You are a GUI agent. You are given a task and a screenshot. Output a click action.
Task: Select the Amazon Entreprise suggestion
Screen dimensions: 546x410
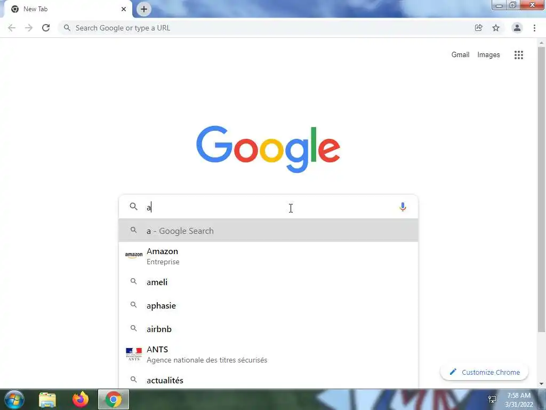point(268,256)
